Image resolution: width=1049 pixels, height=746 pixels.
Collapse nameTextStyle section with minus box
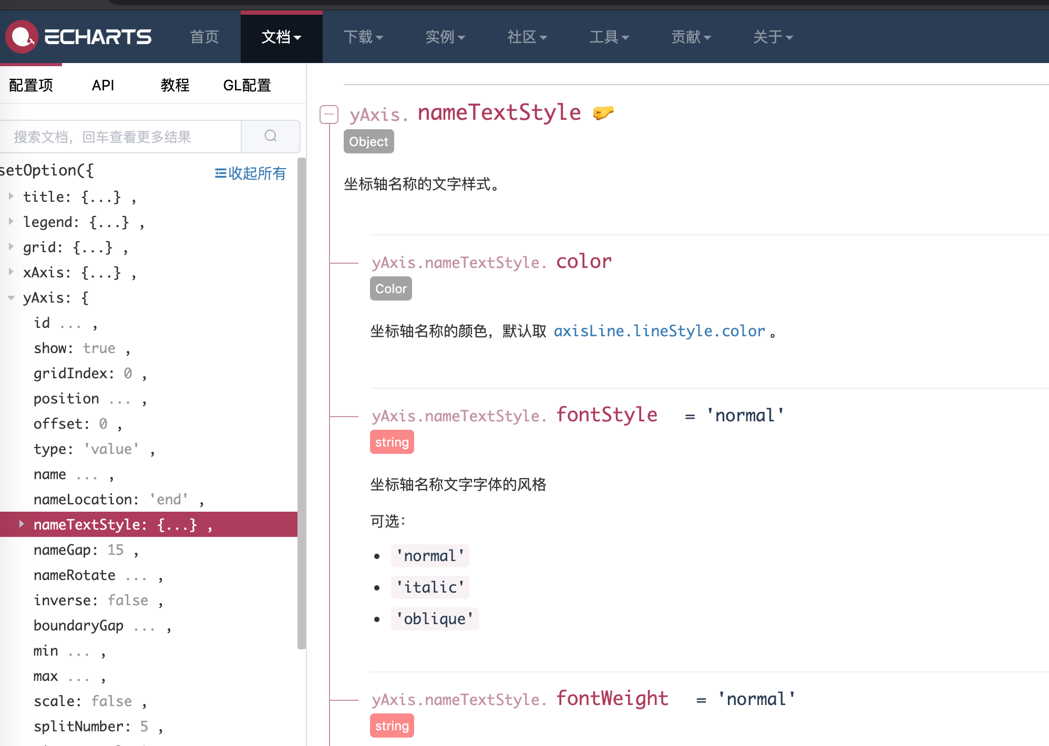[329, 114]
